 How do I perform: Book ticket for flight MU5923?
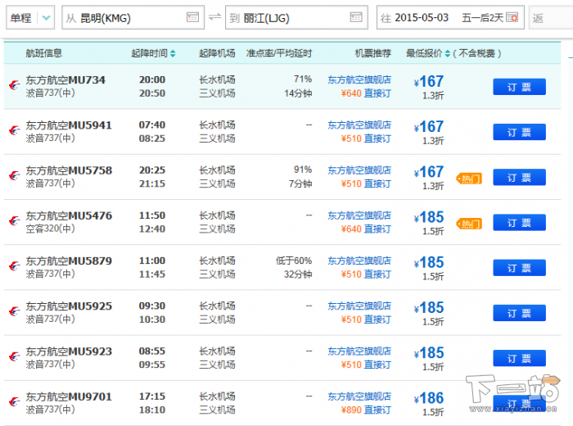pyautogui.click(x=519, y=358)
